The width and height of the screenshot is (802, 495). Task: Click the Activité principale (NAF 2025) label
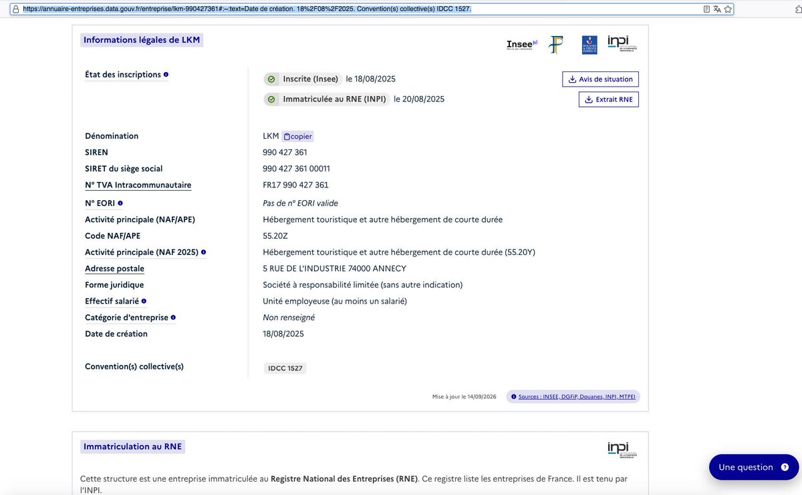pyautogui.click(x=142, y=253)
